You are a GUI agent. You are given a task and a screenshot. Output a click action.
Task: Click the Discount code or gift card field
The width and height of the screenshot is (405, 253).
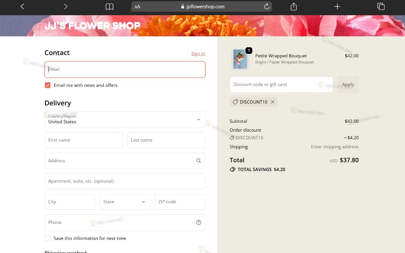coord(281,84)
